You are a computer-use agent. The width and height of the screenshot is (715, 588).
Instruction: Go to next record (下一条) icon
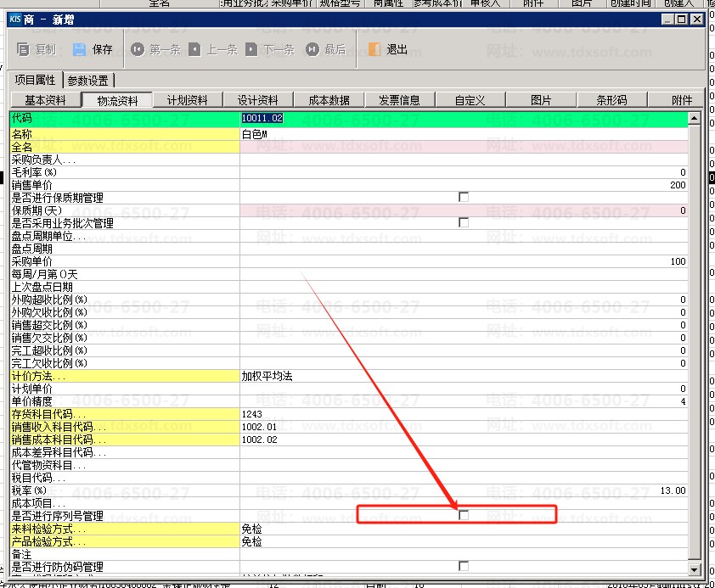[x=251, y=49]
